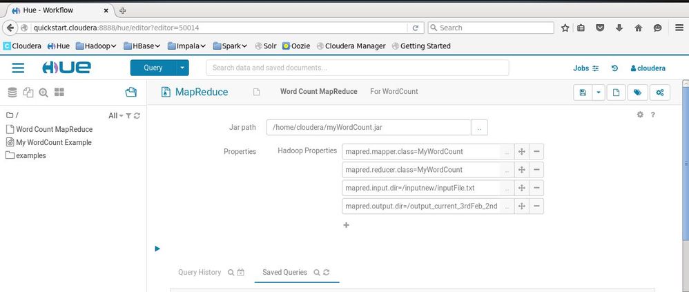Expand the Query button dropdown arrow
689x292 pixels.
coord(183,68)
